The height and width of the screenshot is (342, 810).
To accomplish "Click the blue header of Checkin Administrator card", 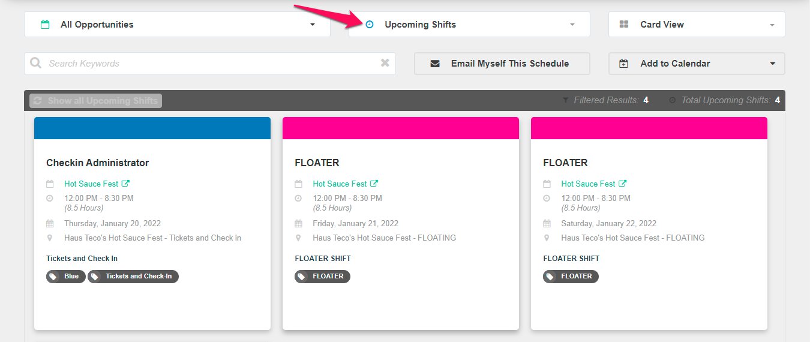I will (152, 128).
